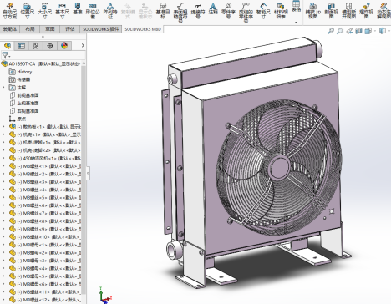
Task: Click the 自动尺寸方案 (auto dimension scheme) tool
Action: [10, 10]
